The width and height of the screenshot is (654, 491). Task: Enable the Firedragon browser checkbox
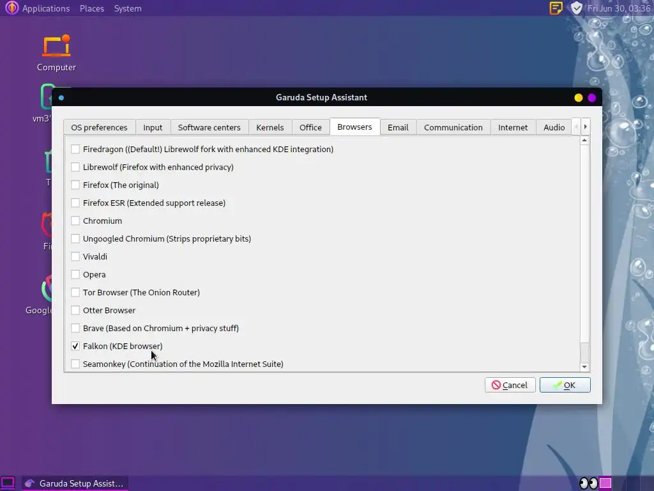pyautogui.click(x=75, y=149)
